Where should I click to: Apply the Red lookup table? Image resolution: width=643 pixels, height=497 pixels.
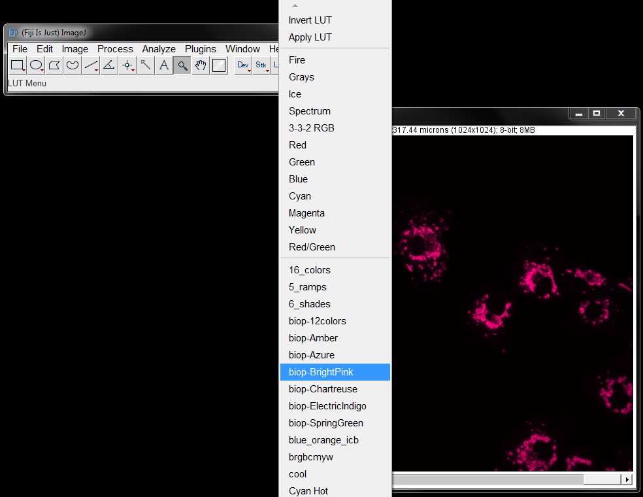point(335,145)
